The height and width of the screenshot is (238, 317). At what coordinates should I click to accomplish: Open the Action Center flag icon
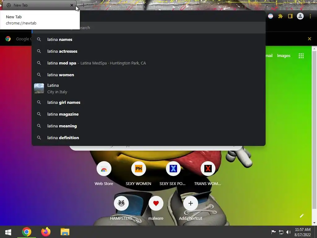(x=273, y=232)
